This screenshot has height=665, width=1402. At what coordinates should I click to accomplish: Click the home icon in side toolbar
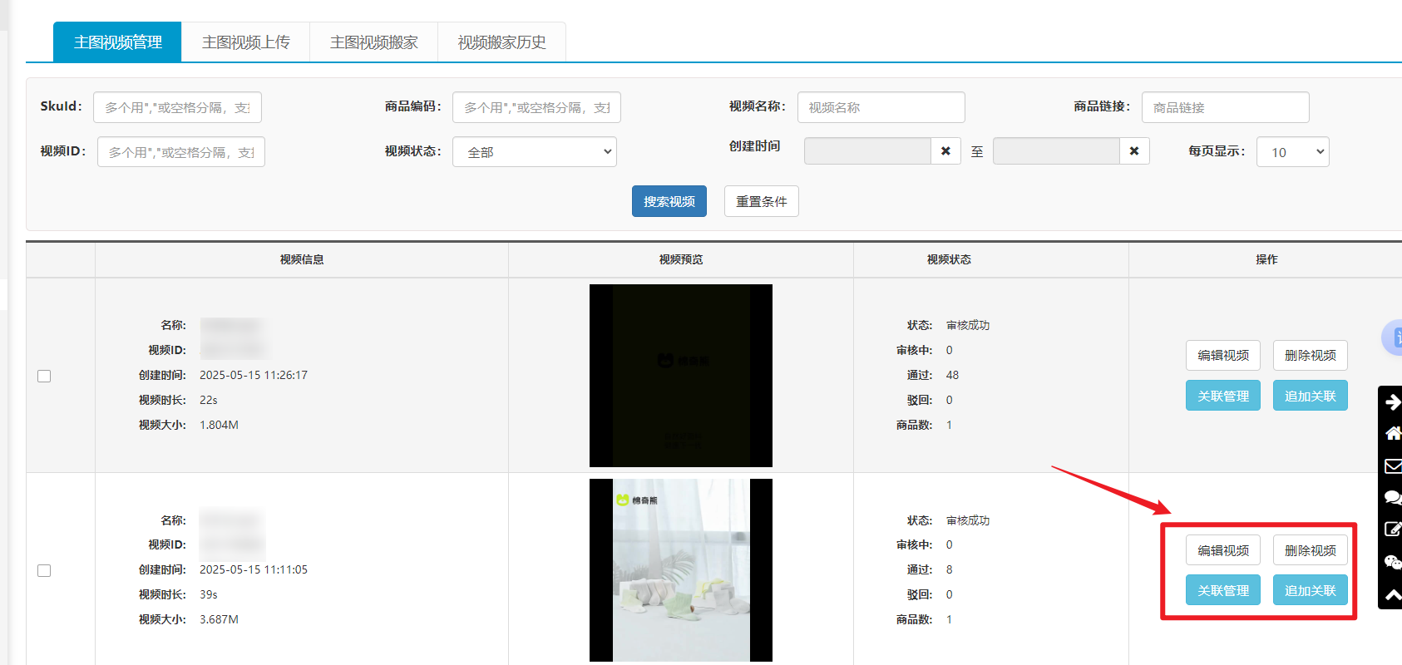tap(1392, 433)
